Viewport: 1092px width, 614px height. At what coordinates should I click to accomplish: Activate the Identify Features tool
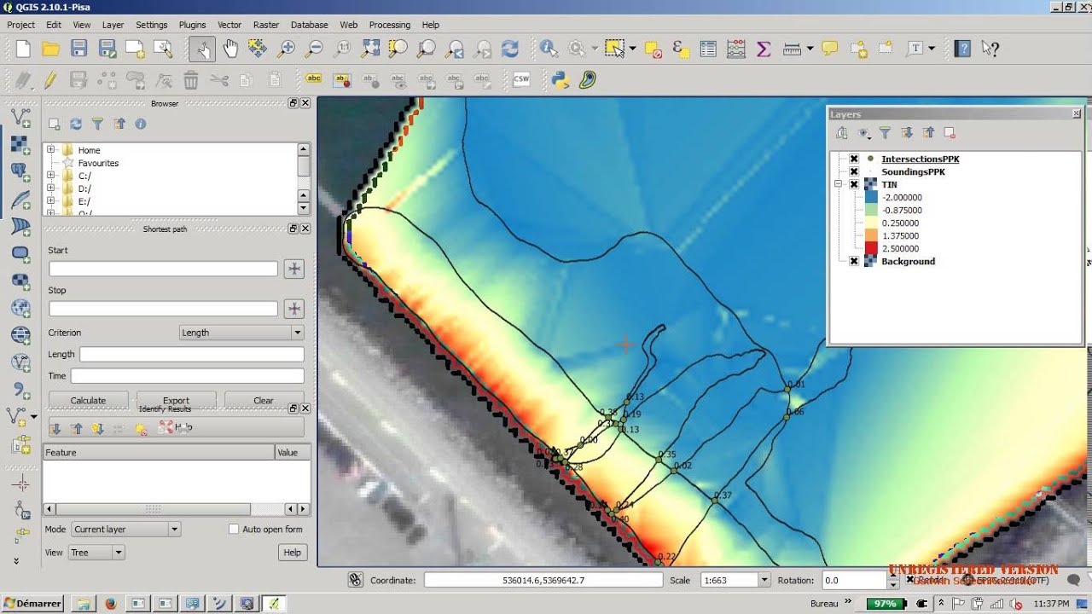point(548,49)
